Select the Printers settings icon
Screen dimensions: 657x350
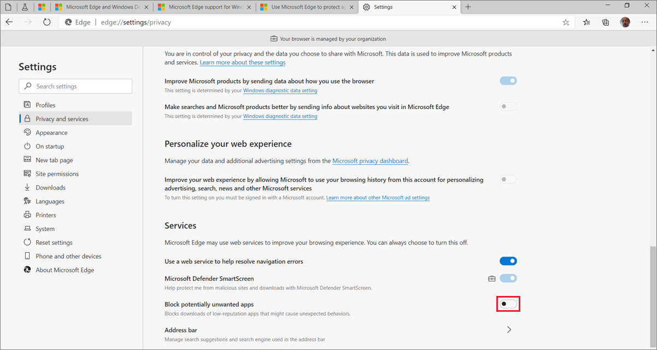click(27, 215)
